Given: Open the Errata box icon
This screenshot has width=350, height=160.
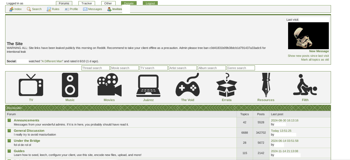Looking at the screenshot, I should tap(227, 85).
